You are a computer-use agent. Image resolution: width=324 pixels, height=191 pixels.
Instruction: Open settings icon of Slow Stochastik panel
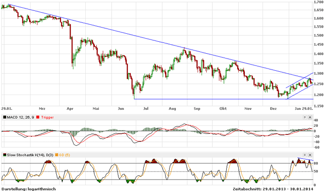(x=305, y=155)
